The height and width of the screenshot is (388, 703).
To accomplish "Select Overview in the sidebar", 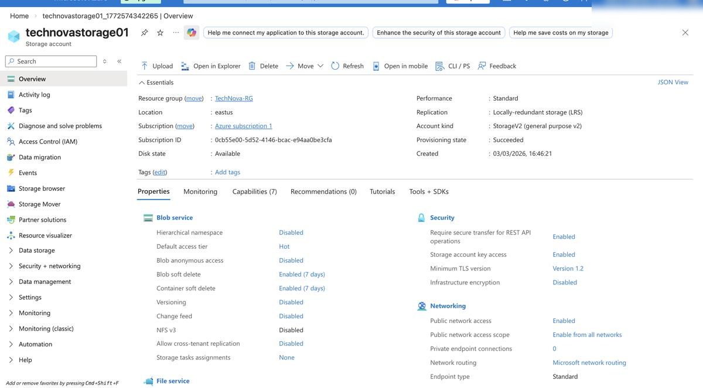I will pos(63,79).
